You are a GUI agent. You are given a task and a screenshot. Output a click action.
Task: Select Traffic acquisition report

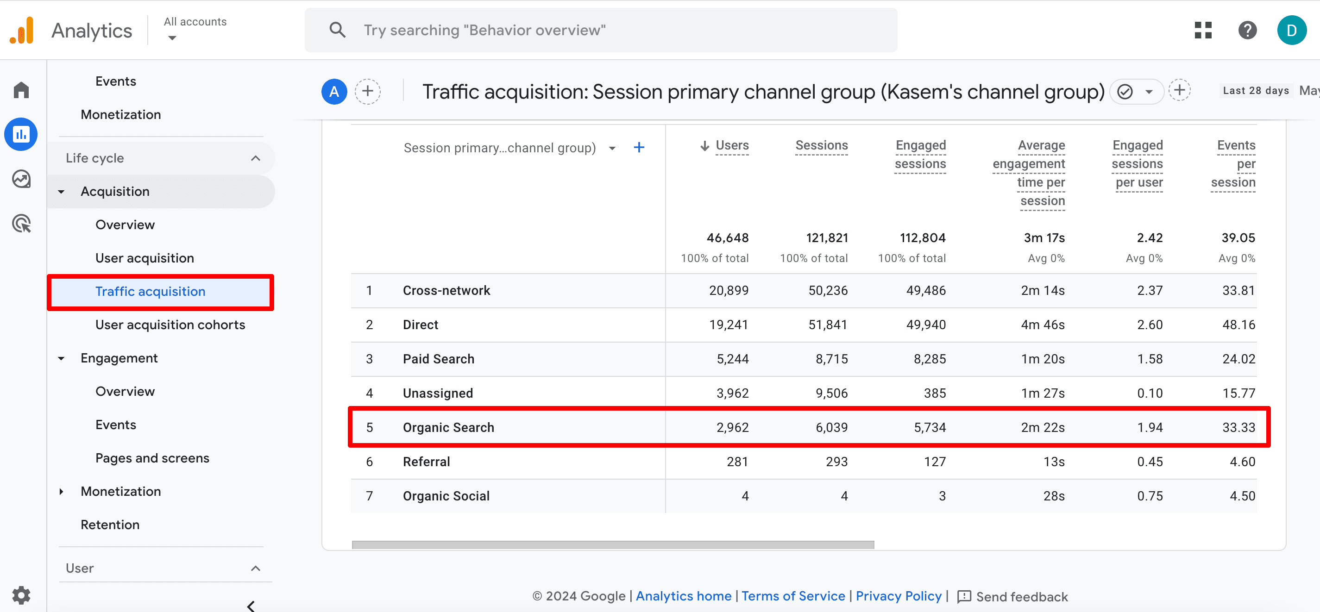click(x=160, y=292)
